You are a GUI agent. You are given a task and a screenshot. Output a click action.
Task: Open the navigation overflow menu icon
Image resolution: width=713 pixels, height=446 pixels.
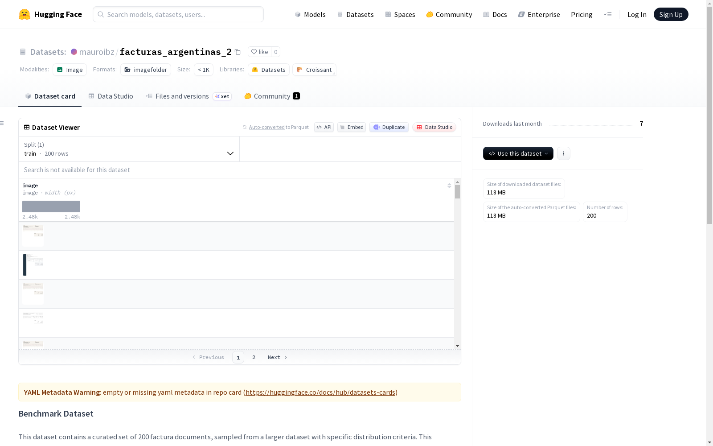click(x=607, y=14)
